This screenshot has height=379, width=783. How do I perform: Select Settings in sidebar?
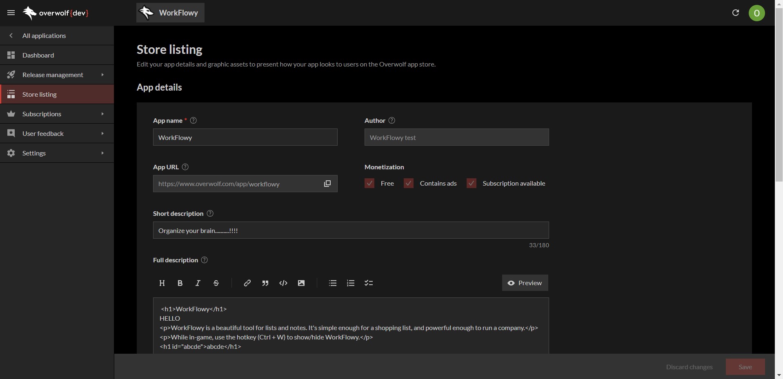click(x=57, y=153)
